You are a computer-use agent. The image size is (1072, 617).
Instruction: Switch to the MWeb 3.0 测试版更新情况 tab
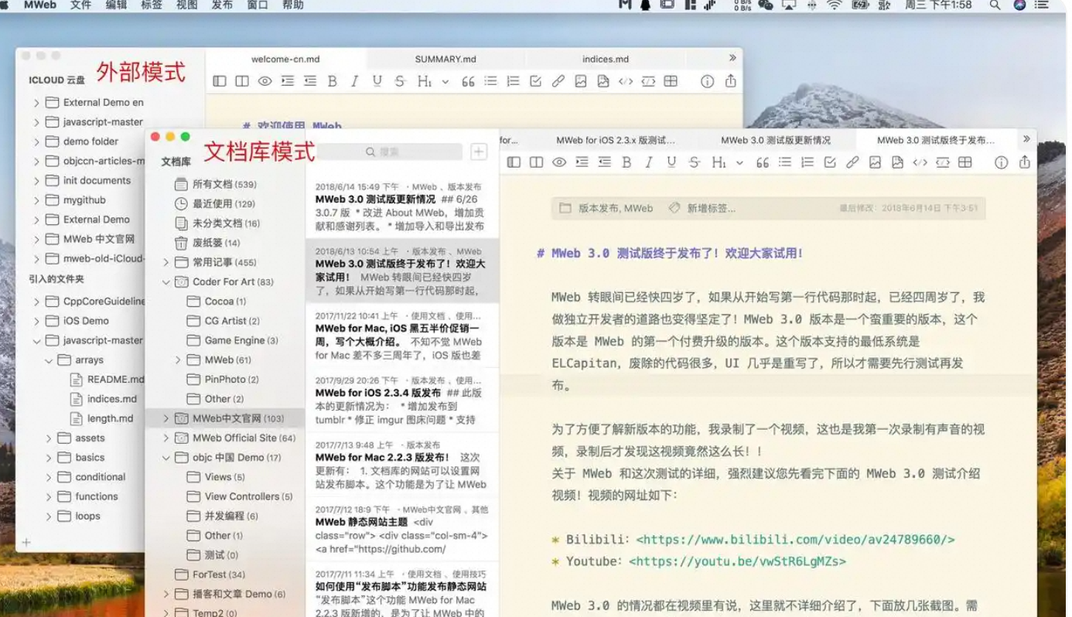[776, 140]
